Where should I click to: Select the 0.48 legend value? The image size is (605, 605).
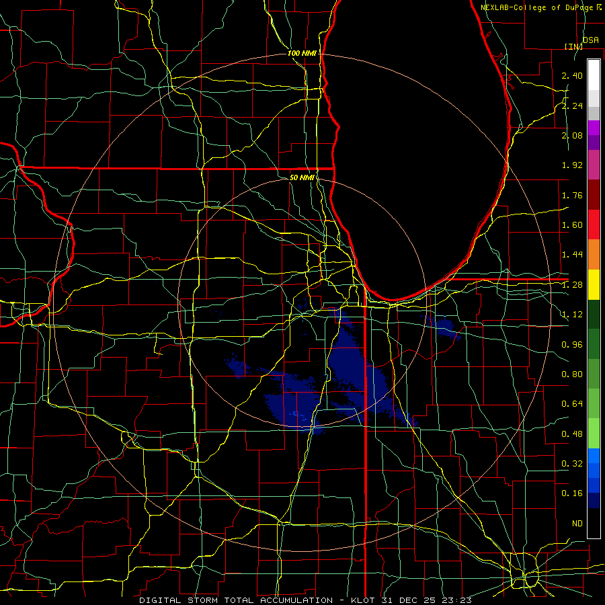(x=572, y=434)
